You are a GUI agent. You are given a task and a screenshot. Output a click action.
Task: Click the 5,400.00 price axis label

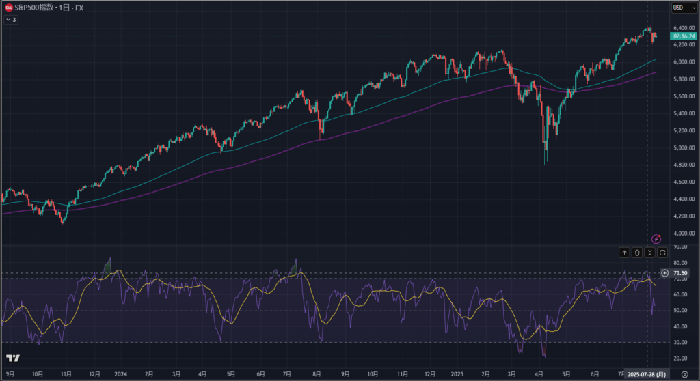tap(684, 114)
